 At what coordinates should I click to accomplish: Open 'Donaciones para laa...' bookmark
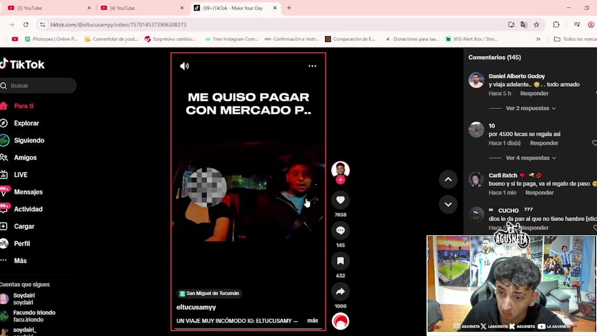pyautogui.click(x=412, y=39)
